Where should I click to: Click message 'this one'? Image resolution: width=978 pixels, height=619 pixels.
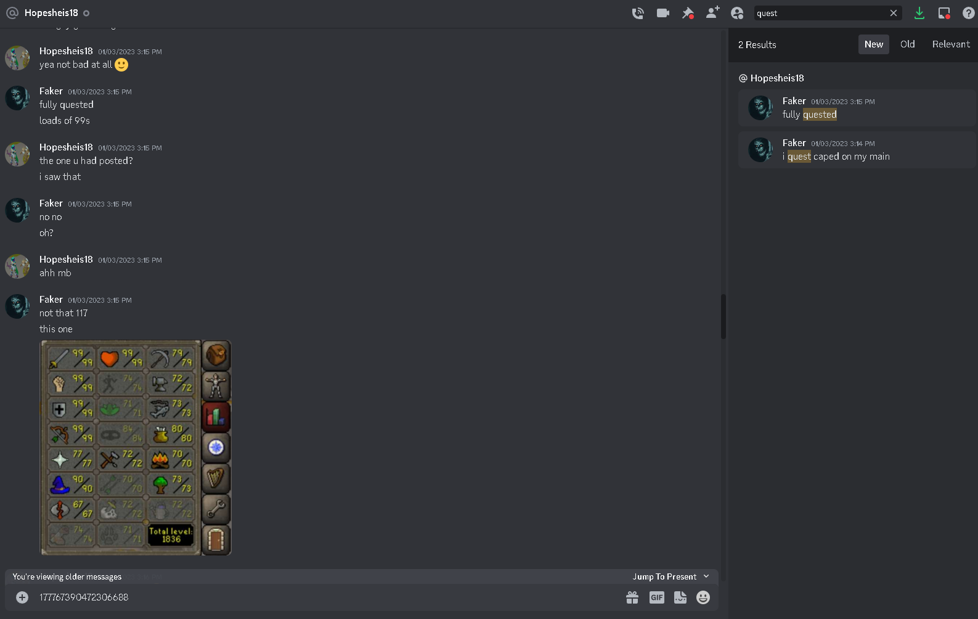pyautogui.click(x=56, y=329)
